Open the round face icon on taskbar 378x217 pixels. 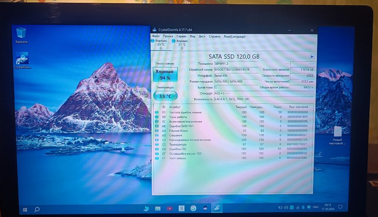[x=205, y=208]
